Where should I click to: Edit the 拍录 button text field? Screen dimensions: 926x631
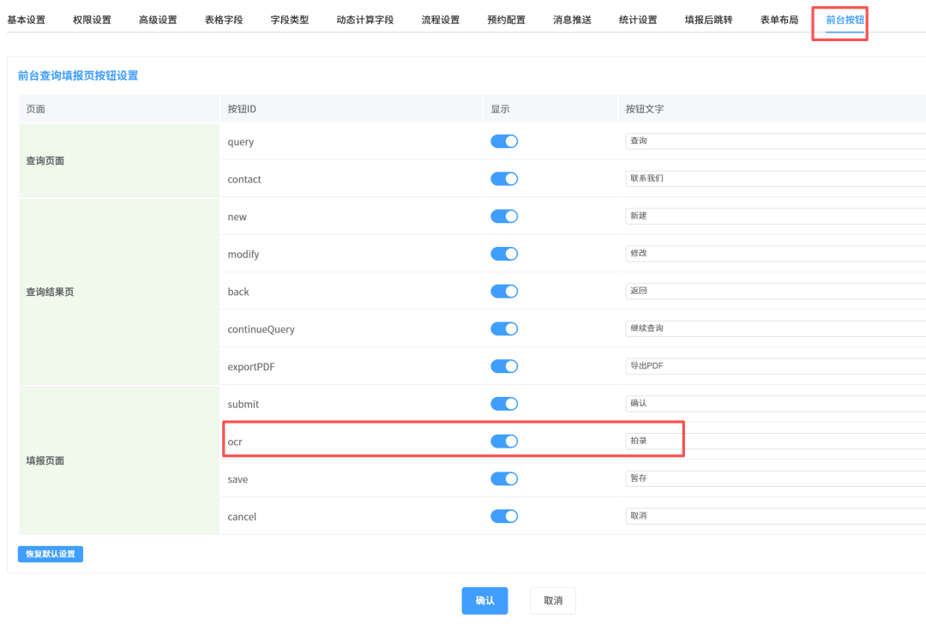tap(775, 441)
